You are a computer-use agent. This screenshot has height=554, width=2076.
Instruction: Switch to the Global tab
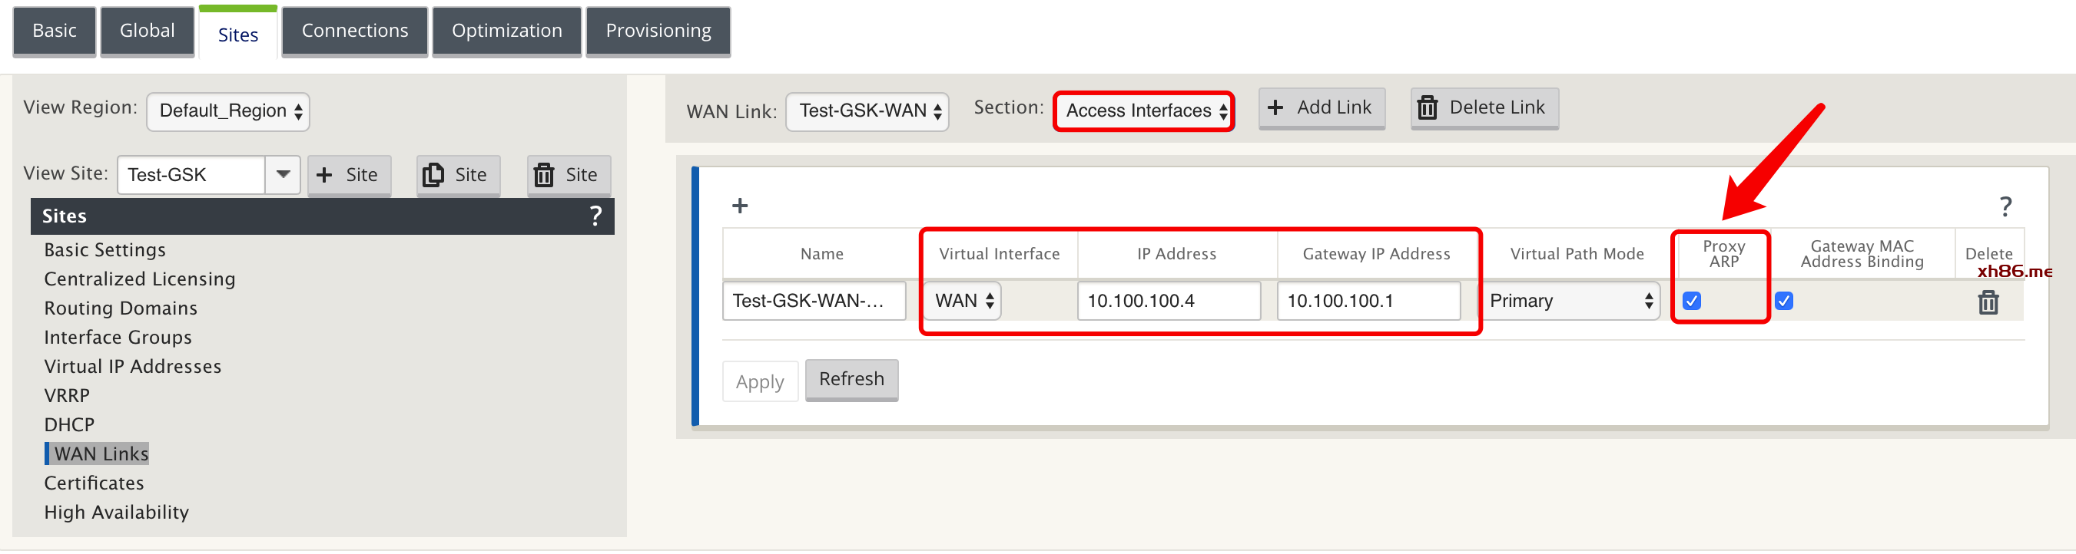click(148, 31)
